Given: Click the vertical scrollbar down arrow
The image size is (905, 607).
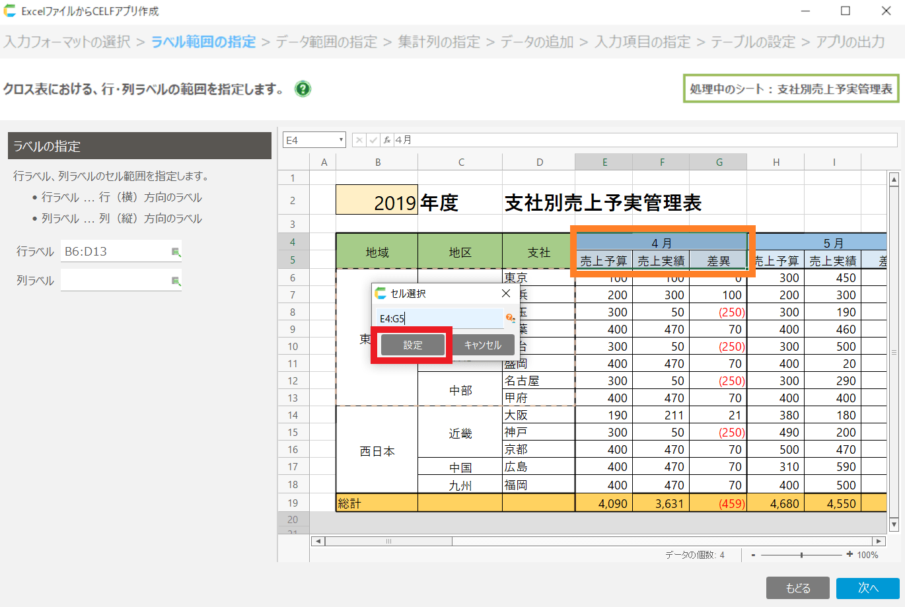Looking at the screenshot, I should 894,524.
